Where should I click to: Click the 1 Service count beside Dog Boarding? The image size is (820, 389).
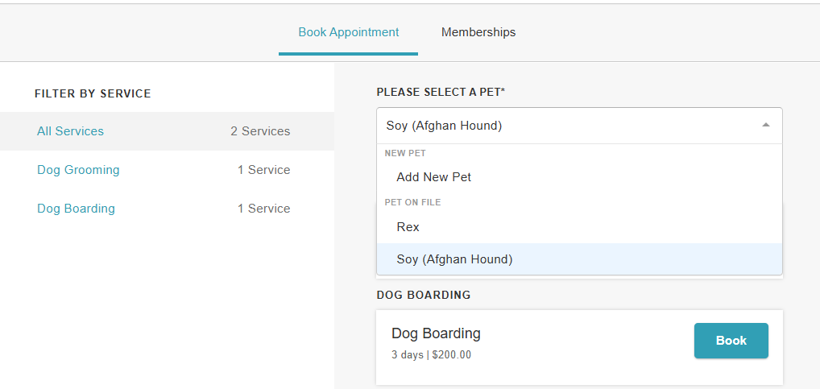263,209
